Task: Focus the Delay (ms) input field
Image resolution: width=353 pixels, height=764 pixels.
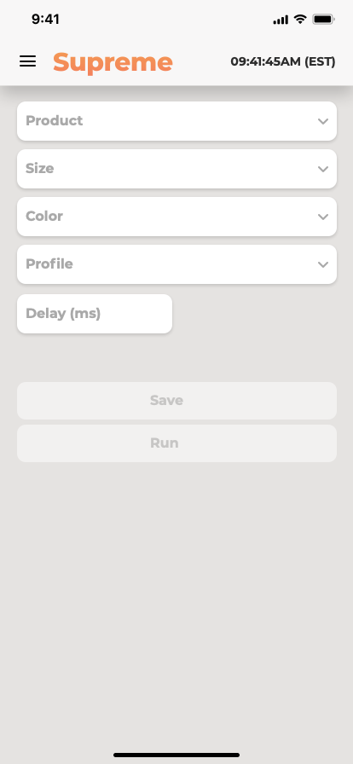Action: coord(95,314)
